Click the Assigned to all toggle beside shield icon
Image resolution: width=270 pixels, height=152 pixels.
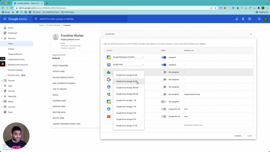pos(164,109)
